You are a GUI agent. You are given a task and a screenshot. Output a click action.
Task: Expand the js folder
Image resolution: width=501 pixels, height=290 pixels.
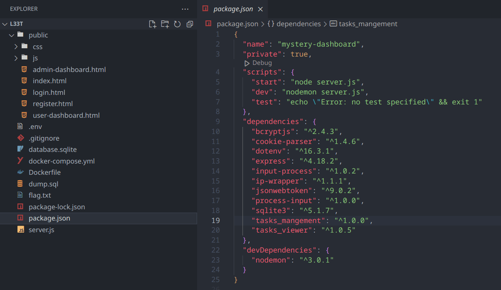pyautogui.click(x=16, y=58)
